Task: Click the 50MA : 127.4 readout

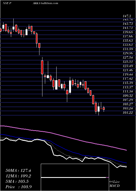Action: [x=18, y=171]
